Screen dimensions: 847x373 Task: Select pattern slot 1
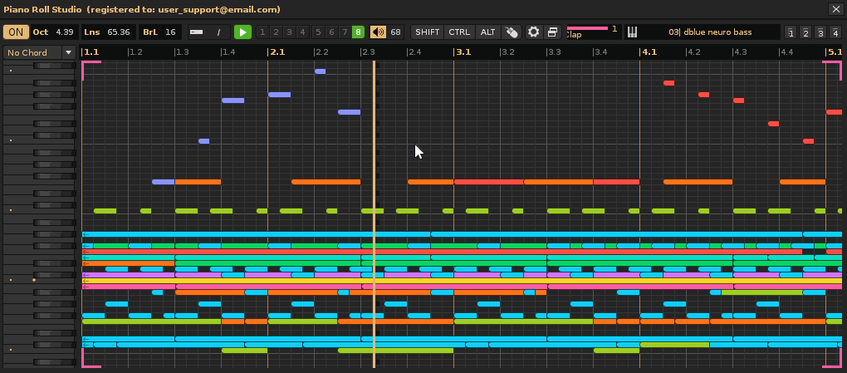coord(262,32)
